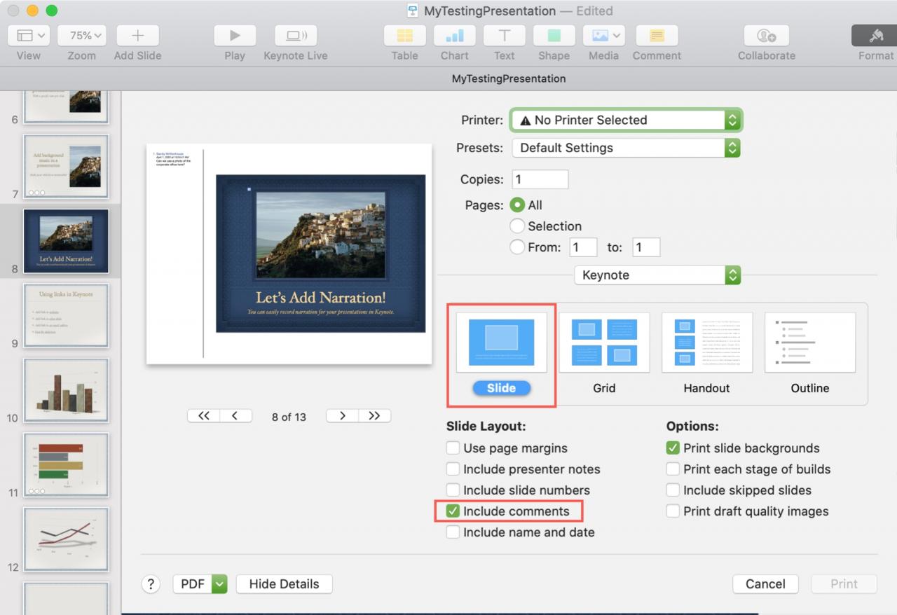Cancel the print dialog
The image size is (897, 615).
click(765, 583)
